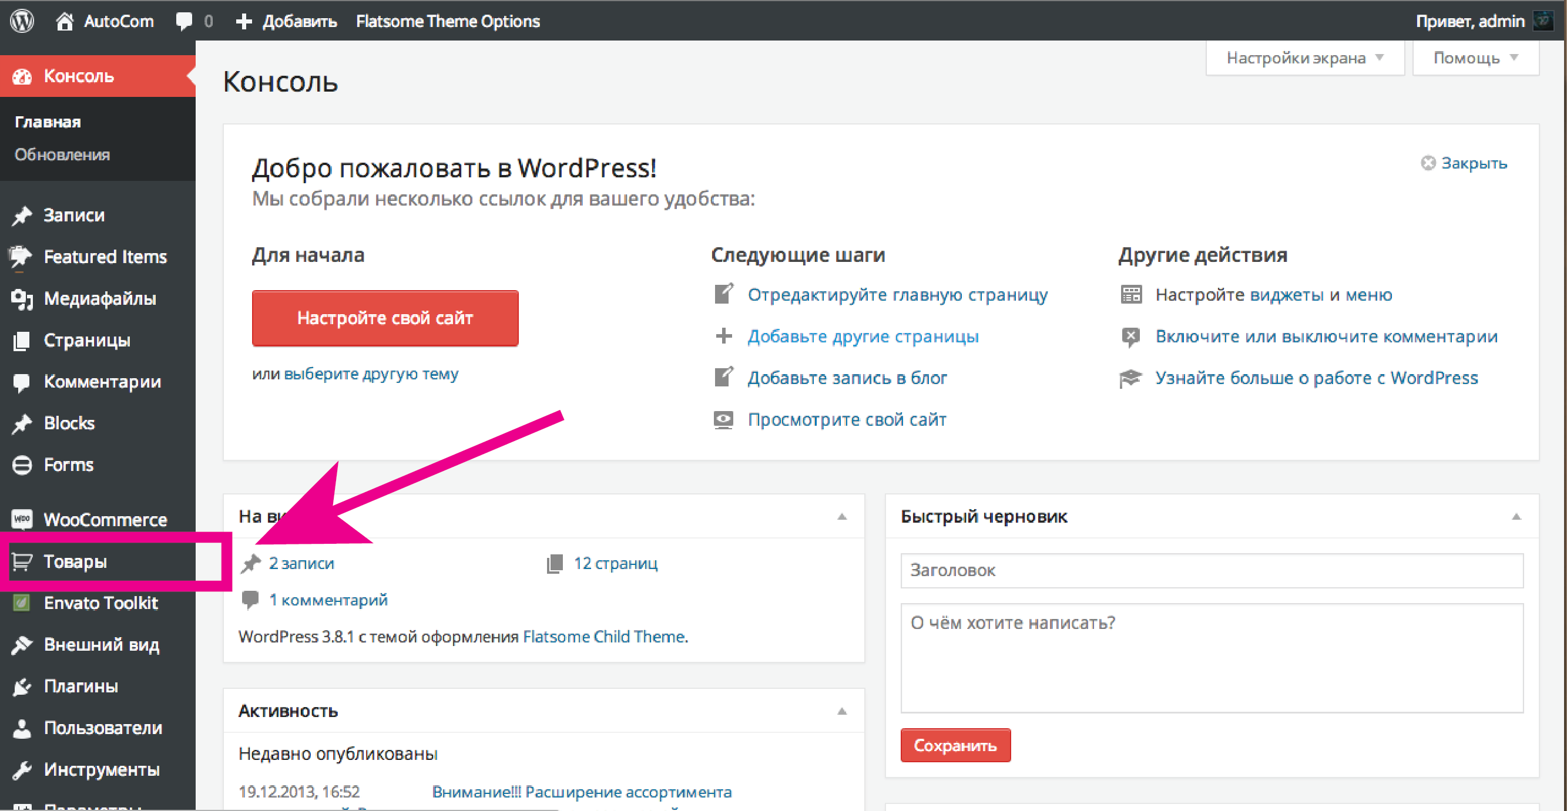Click the Комментарии sidebar bubble icon

click(x=22, y=382)
